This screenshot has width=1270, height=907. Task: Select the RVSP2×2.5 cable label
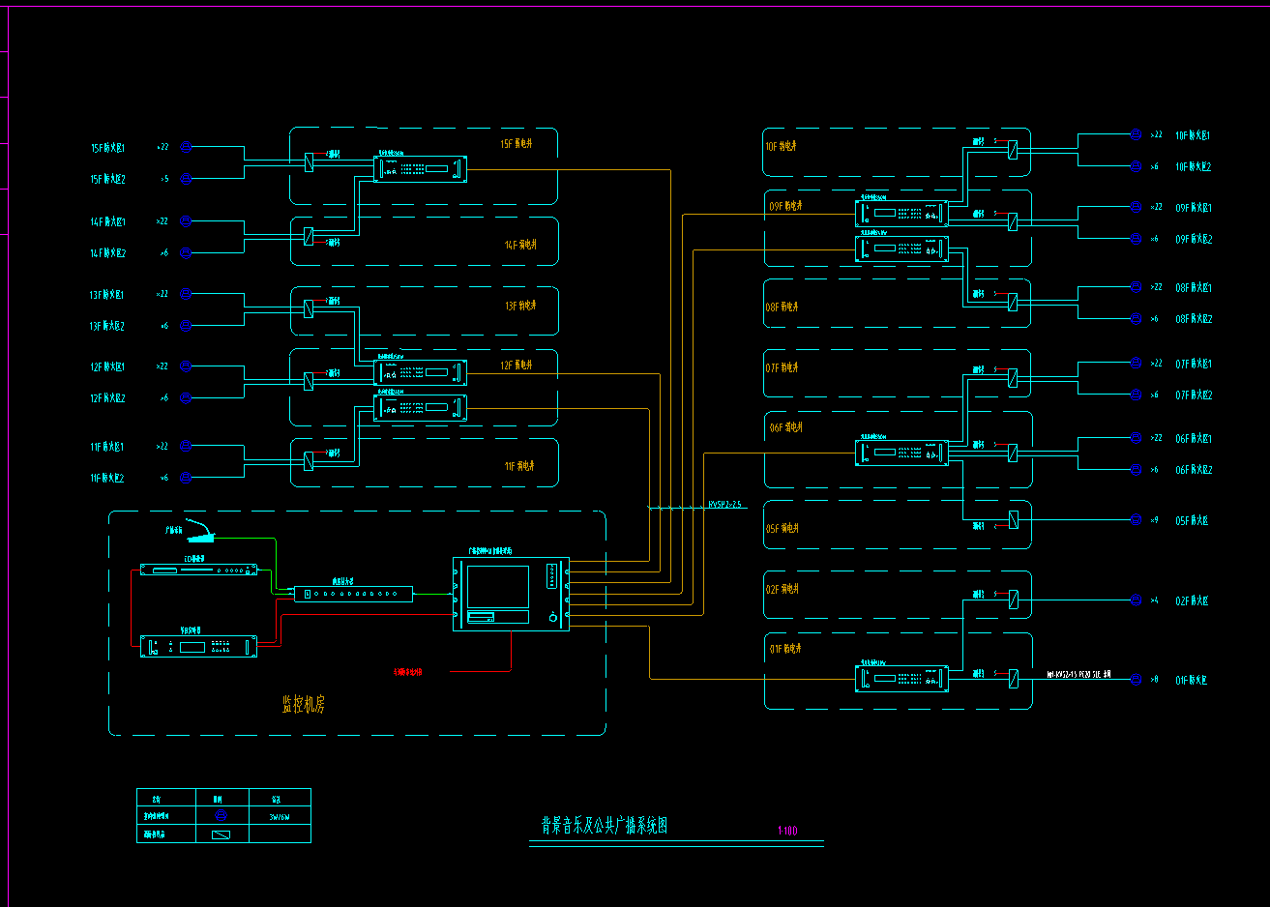[724, 505]
